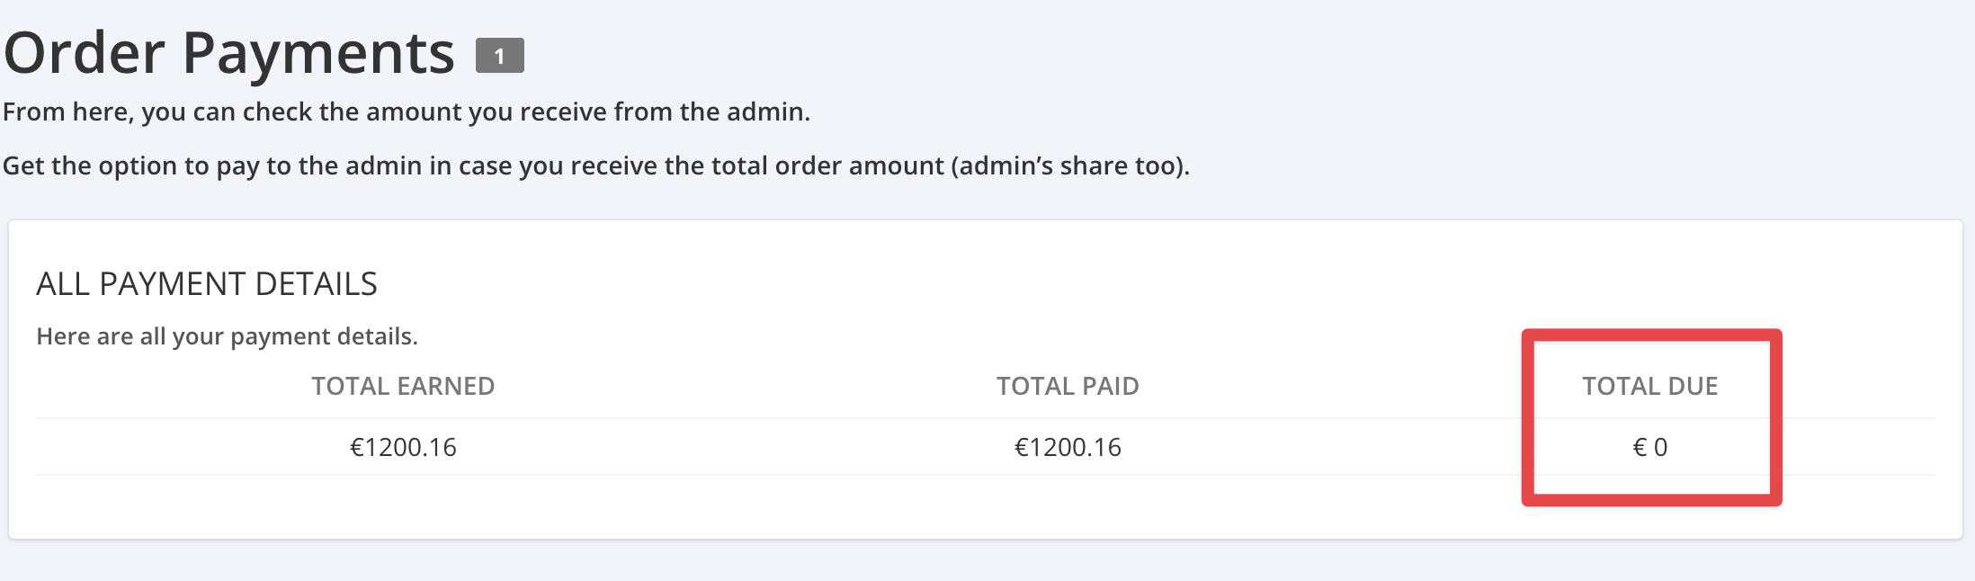1975x581 pixels.
Task: Click 'Here are all your payment details' subtitle
Action: coord(227,336)
